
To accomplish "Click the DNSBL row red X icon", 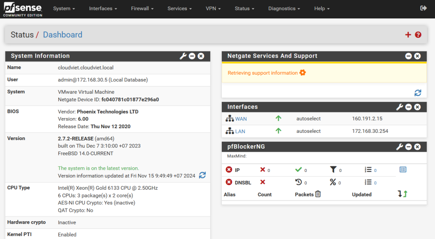I will pyautogui.click(x=263, y=182).
